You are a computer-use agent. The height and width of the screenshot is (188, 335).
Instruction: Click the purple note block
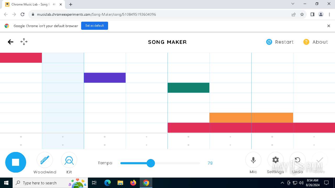[x=105, y=78]
